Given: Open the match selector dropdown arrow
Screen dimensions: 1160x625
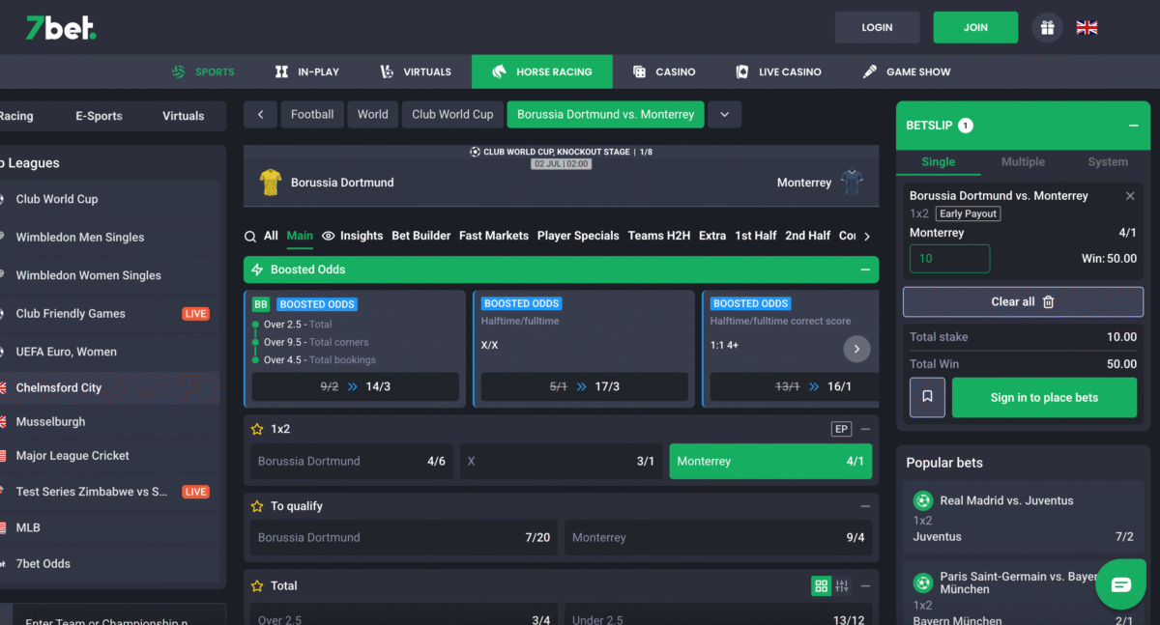Looking at the screenshot, I should tap(725, 114).
